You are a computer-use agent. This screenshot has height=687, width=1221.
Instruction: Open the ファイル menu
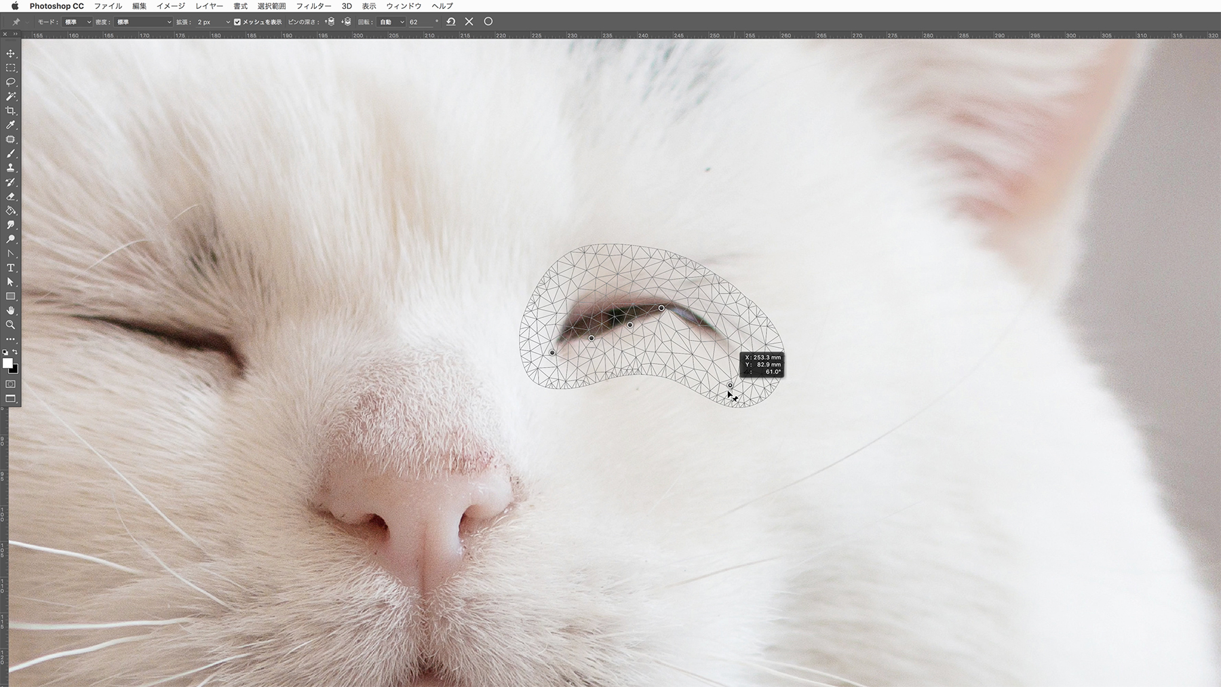[109, 6]
